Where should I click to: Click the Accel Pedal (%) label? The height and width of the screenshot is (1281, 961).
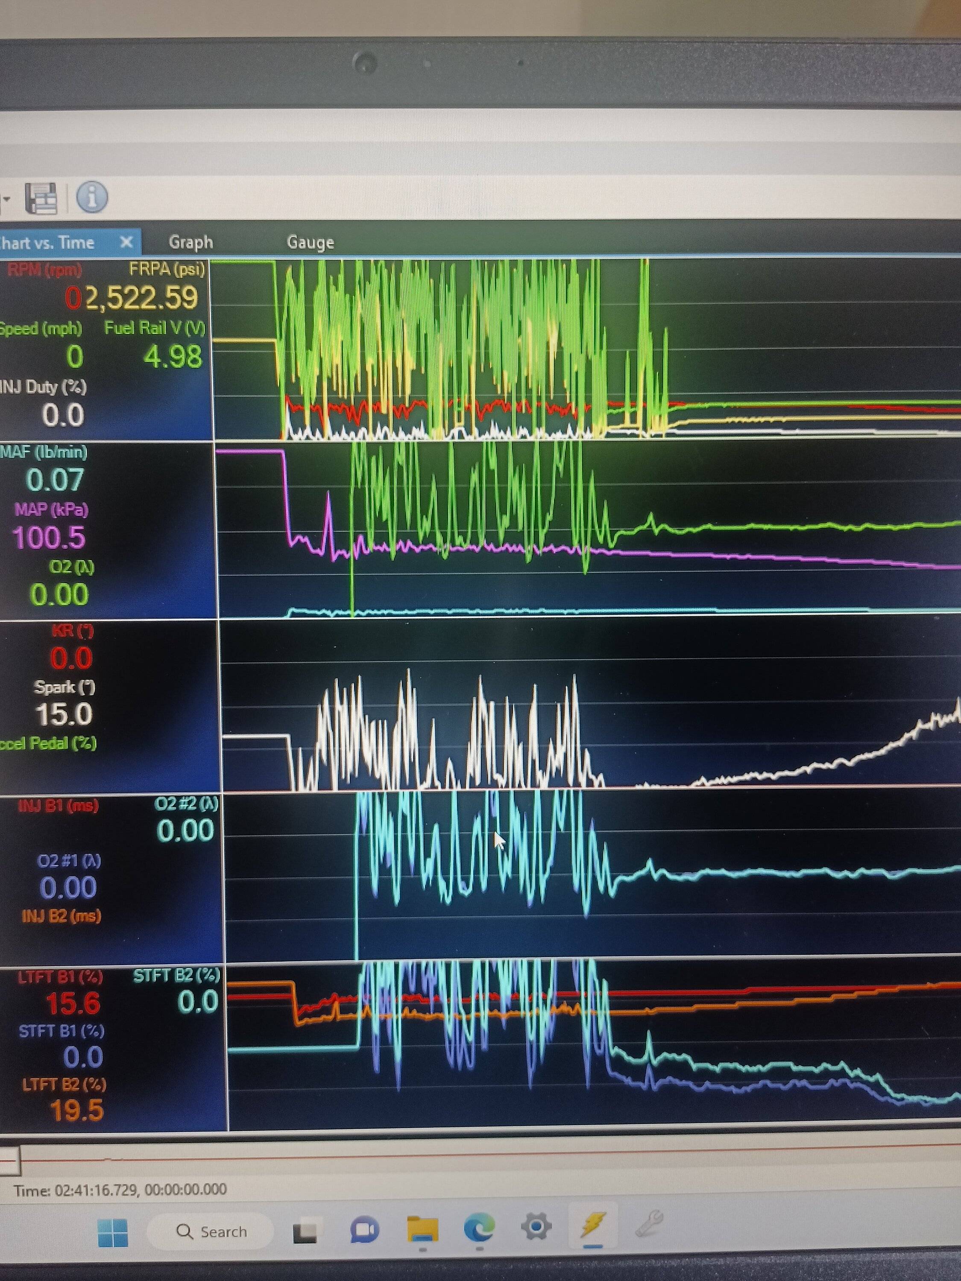(x=48, y=743)
